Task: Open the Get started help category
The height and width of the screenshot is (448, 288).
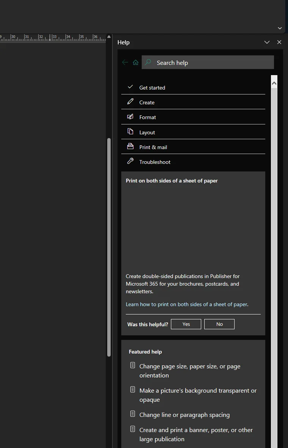Action: point(193,87)
